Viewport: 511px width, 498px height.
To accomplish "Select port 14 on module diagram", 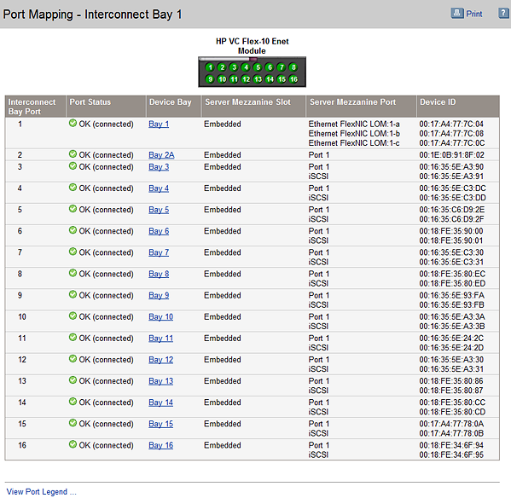I will 270,79.
